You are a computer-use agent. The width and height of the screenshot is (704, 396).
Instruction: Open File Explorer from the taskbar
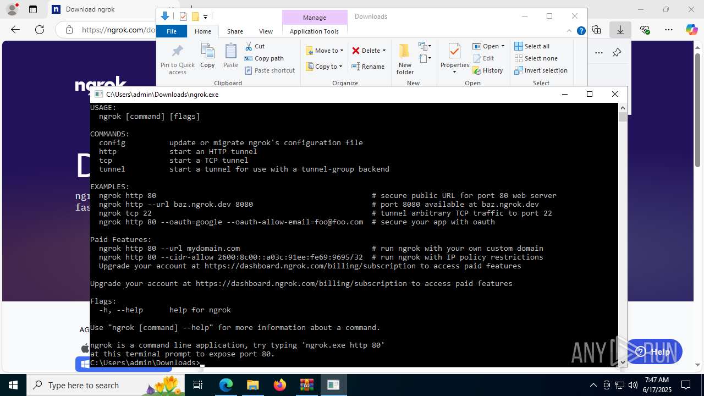pyautogui.click(x=253, y=385)
